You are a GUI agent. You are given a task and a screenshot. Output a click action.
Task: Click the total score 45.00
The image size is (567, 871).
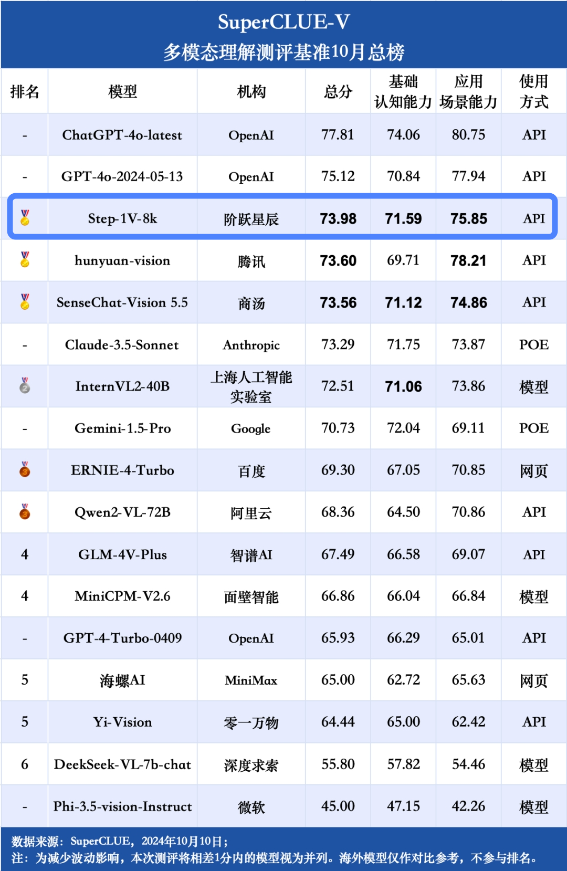click(x=338, y=806)
